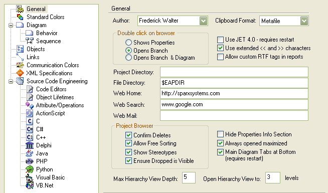Image resolution: width=328 pixels, height=193 pixels.
Task: Open the Clipboard Format dropdown
Action: [x=284, y=21]
